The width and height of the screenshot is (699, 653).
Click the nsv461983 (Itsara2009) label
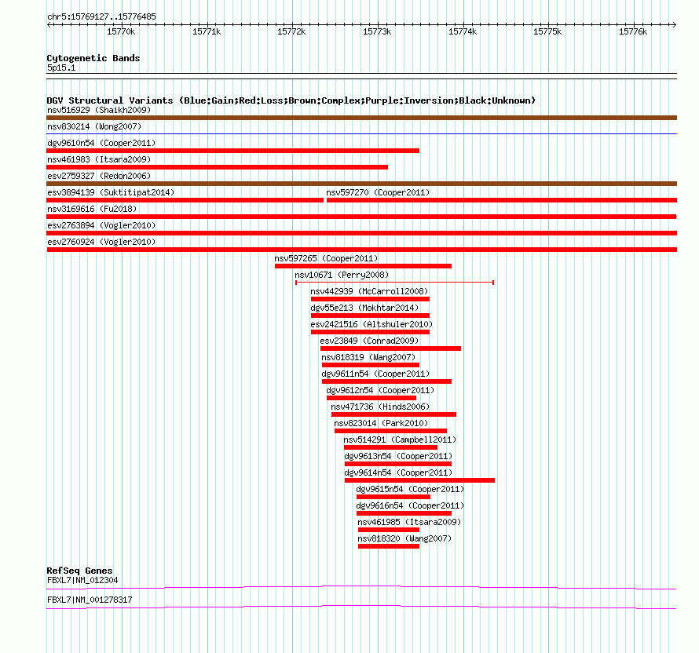99,159
